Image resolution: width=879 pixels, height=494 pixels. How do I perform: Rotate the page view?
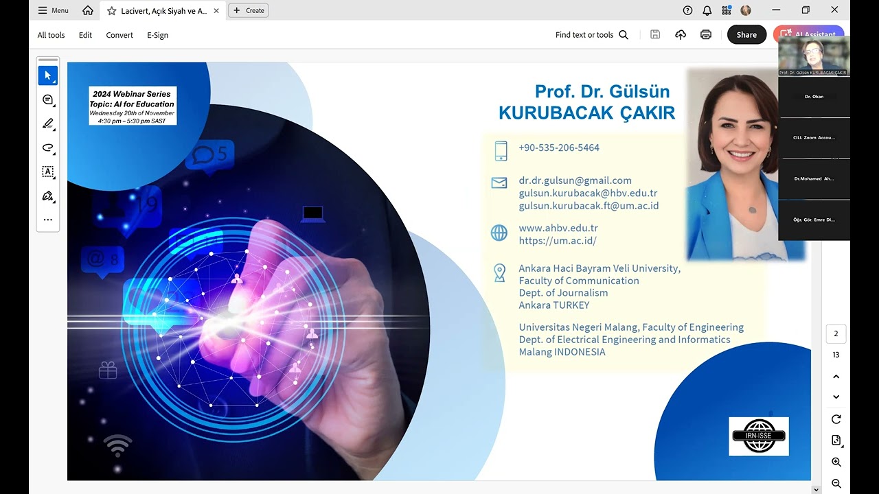[x=836, y=419]
